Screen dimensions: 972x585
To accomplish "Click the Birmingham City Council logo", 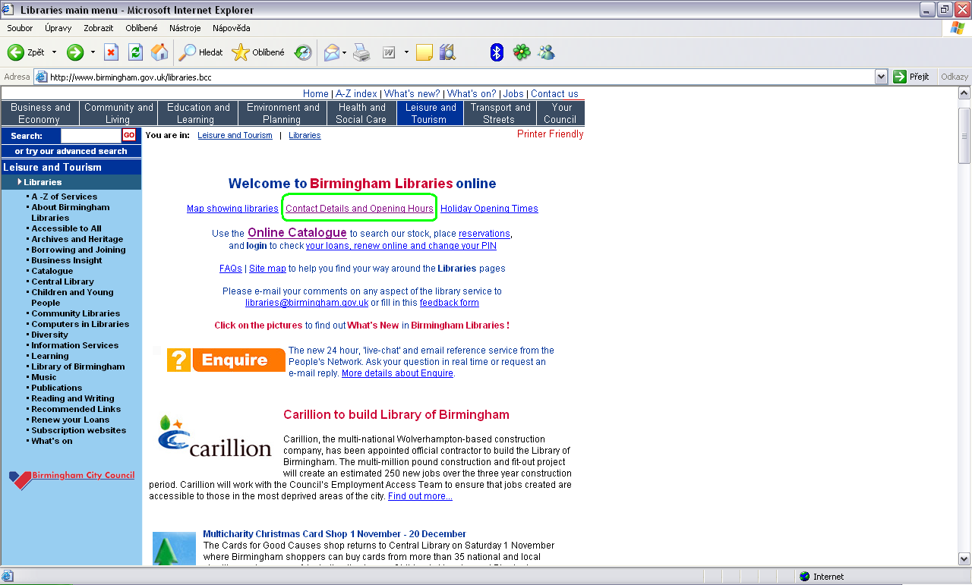I will (71, 479).
